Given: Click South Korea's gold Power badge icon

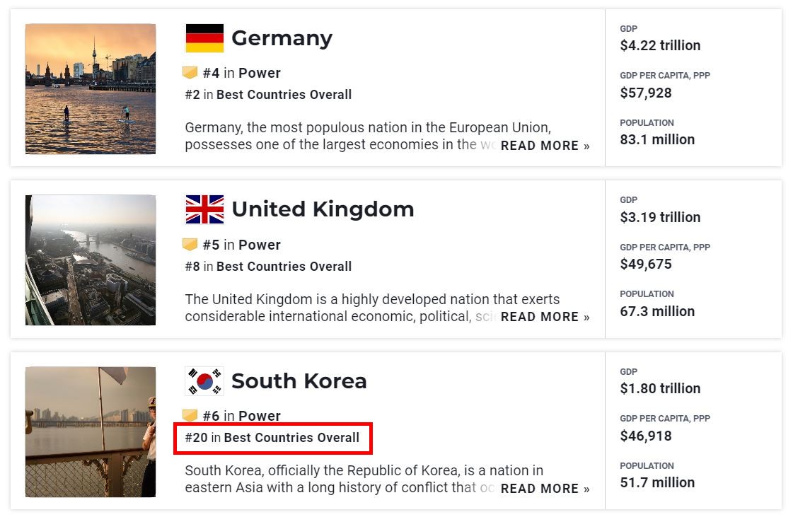Looking at the screenshot, I should [190, 416].
